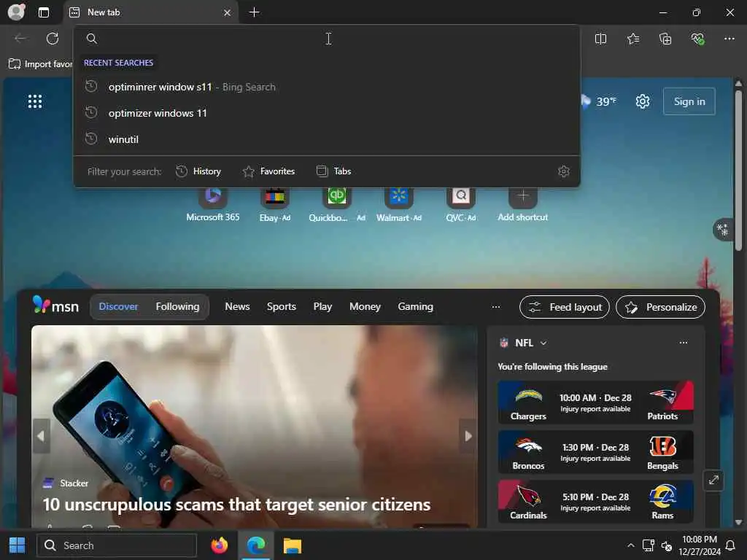Open the apps grid launcher icon
Screen dimensions: 747x560
pos(35,101)
